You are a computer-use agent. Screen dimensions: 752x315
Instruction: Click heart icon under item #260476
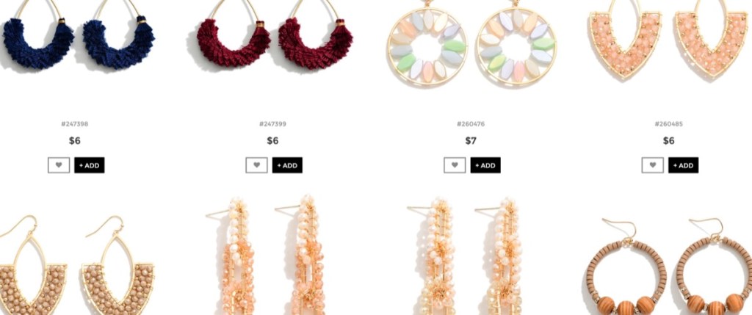455,165
